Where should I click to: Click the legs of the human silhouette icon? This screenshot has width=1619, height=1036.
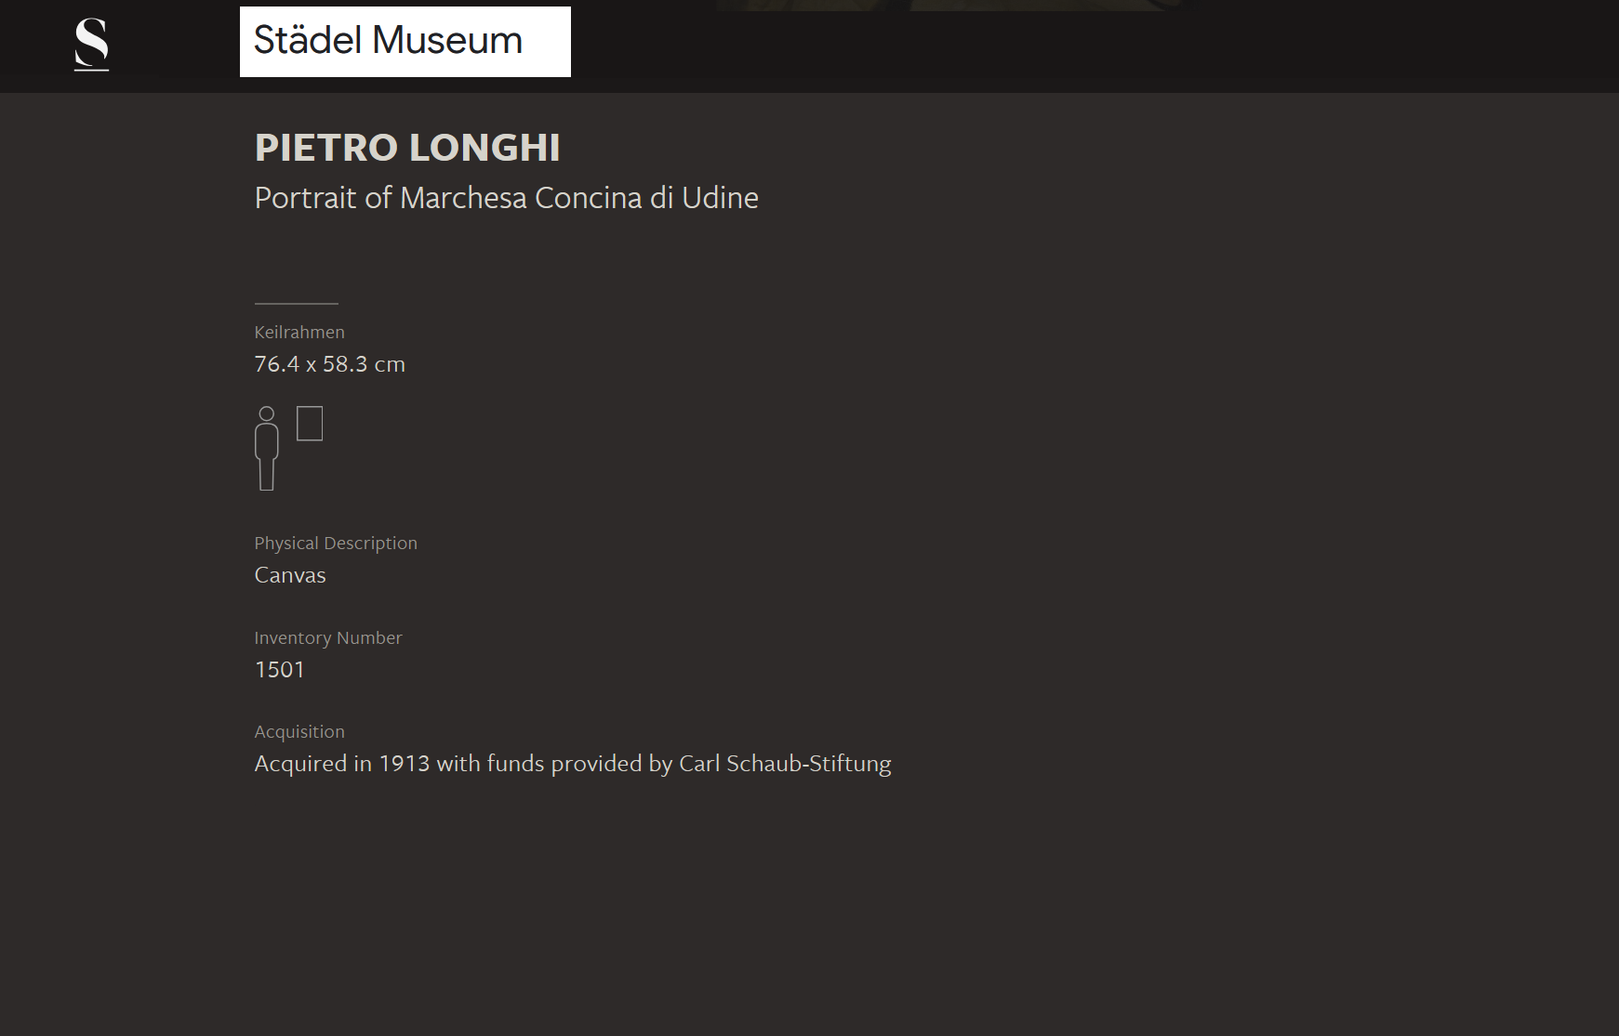coord(267,473)
